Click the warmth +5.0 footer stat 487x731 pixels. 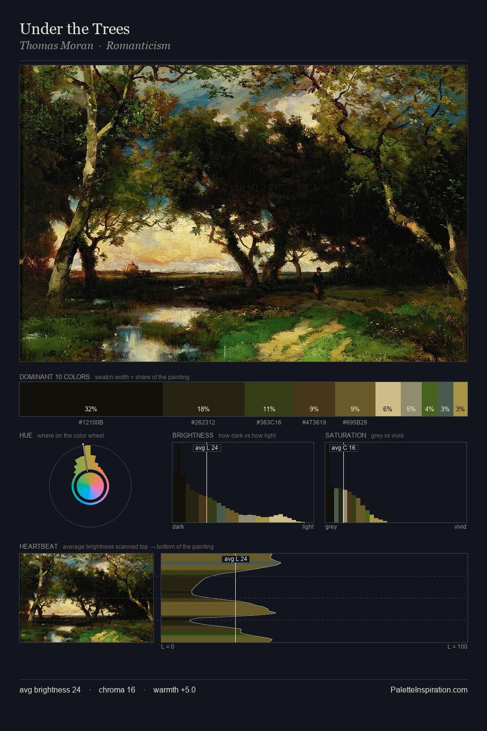point(174,690)
